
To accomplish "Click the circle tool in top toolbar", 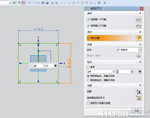I will 82,3.
